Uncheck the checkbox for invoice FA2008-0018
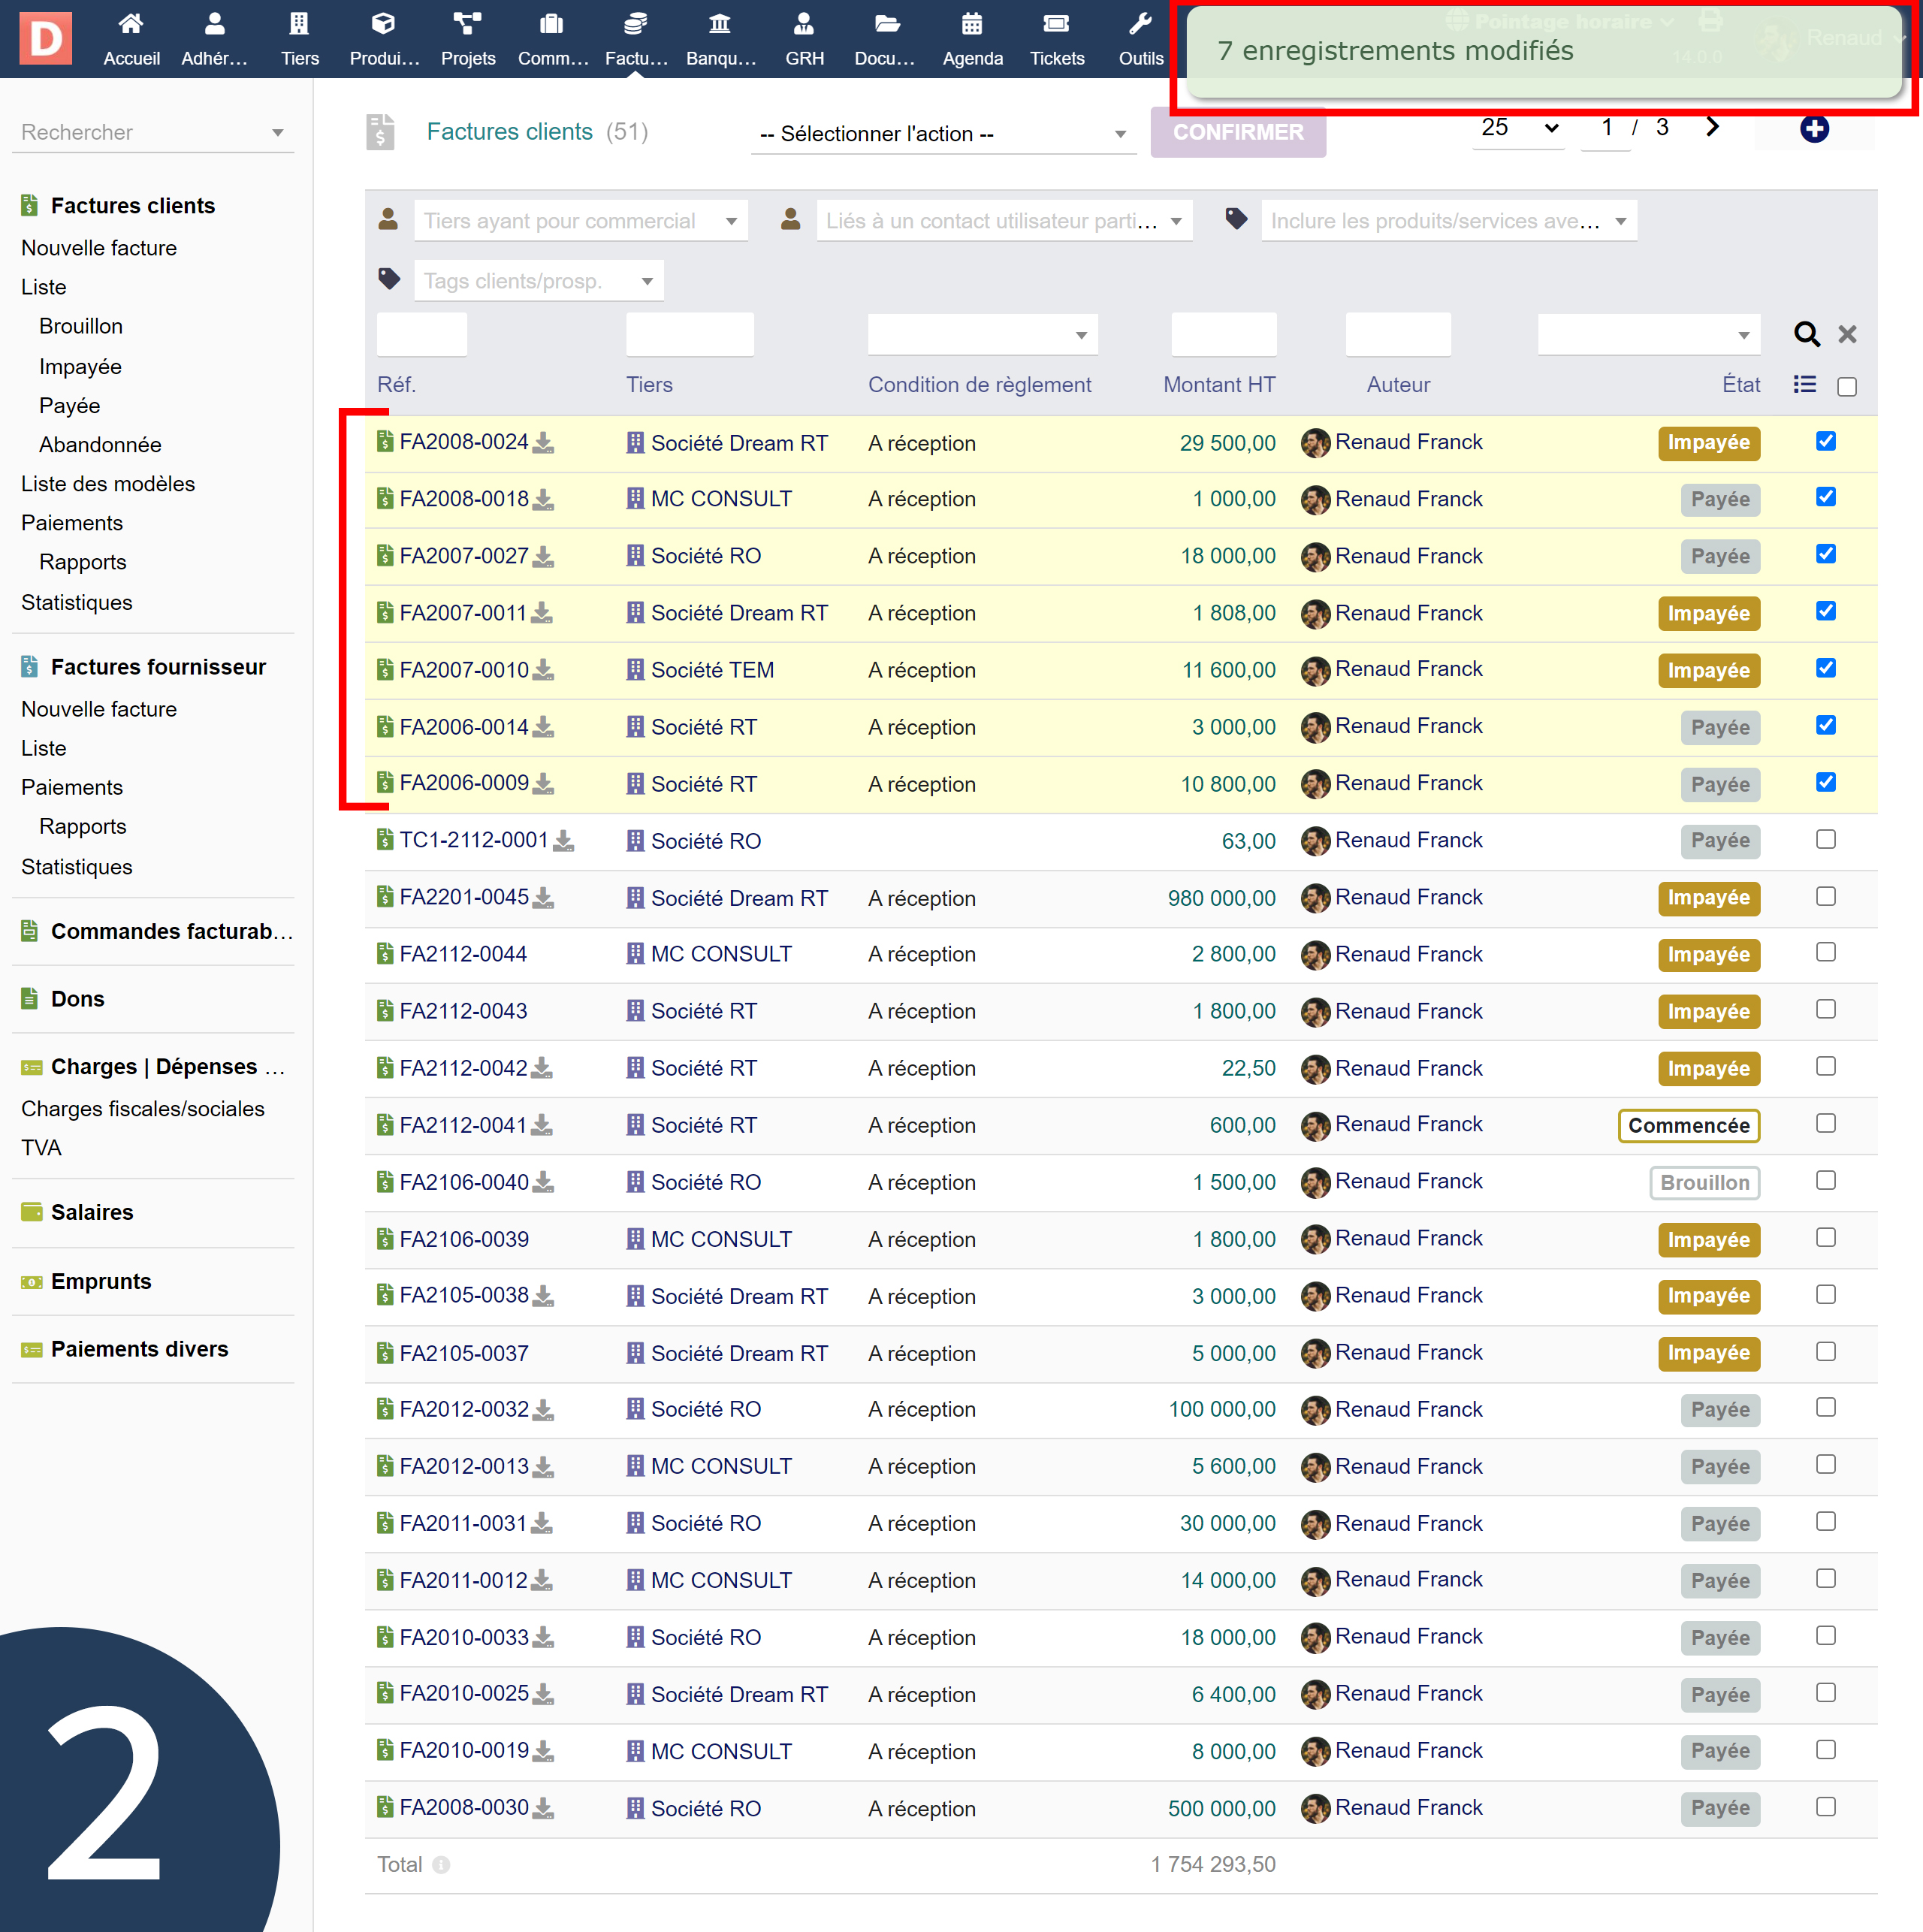 1825,498
